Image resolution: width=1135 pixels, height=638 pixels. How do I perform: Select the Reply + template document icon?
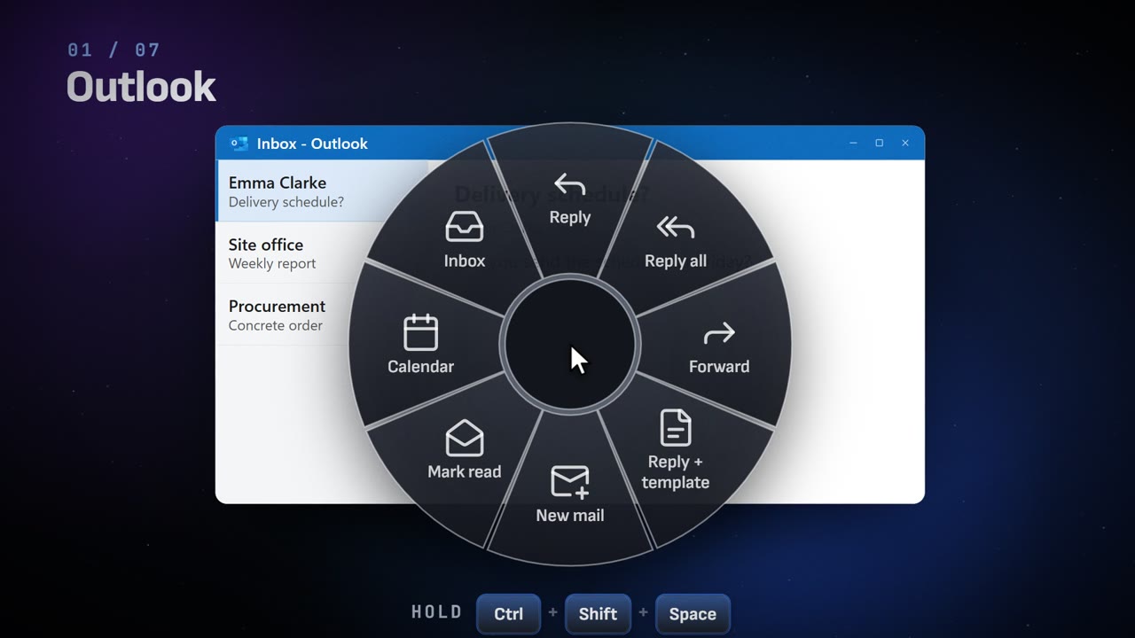pyautogui.click(x=675, y=427)
